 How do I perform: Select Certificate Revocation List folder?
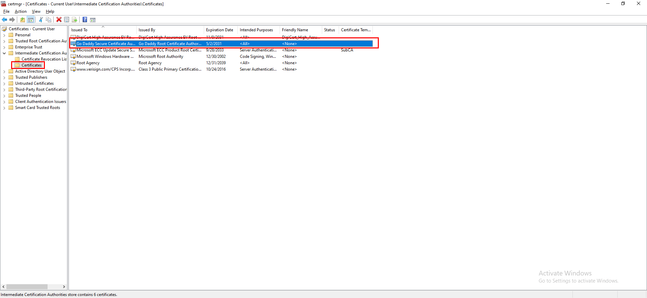pos(44,59)
